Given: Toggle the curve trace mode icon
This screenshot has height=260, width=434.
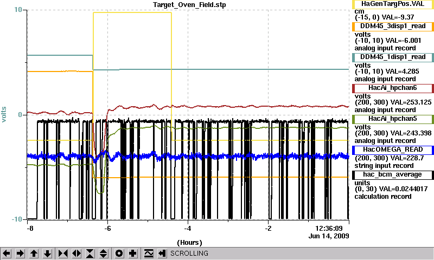Looking at the screenshot, I should point(149,253).
